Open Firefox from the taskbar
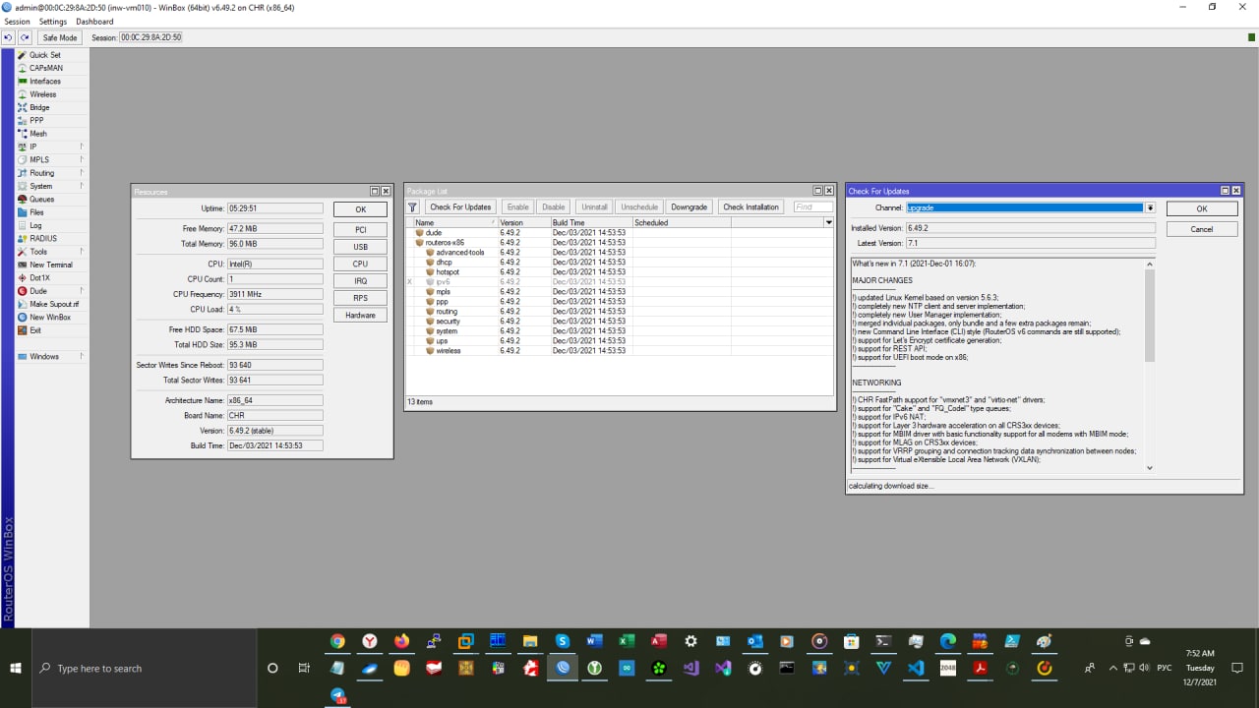The image size is (1259, 708). pyautogui.click(x=401, y=641)
